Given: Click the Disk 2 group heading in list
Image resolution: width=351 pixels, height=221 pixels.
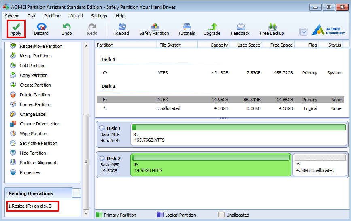Looking at the screenshot, I should [x=108, y=86].
